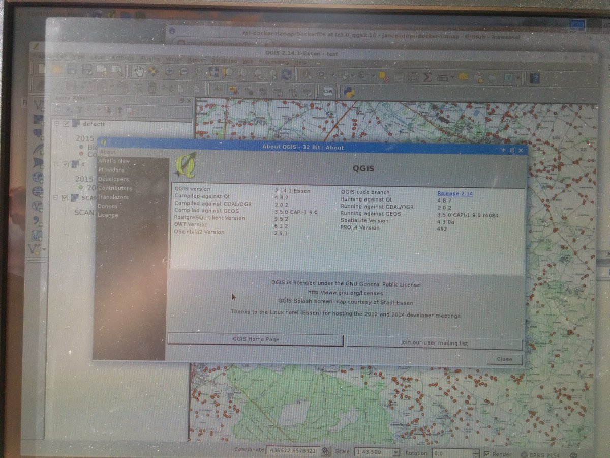Viewport: 610px width, 458px height.
Task: Click the Close button in About dialog
Action: pyautogui.click(x=504, y=359)
